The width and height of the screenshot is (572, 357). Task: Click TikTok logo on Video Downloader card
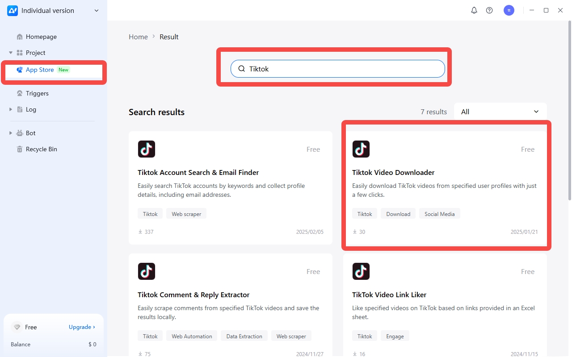361,149
